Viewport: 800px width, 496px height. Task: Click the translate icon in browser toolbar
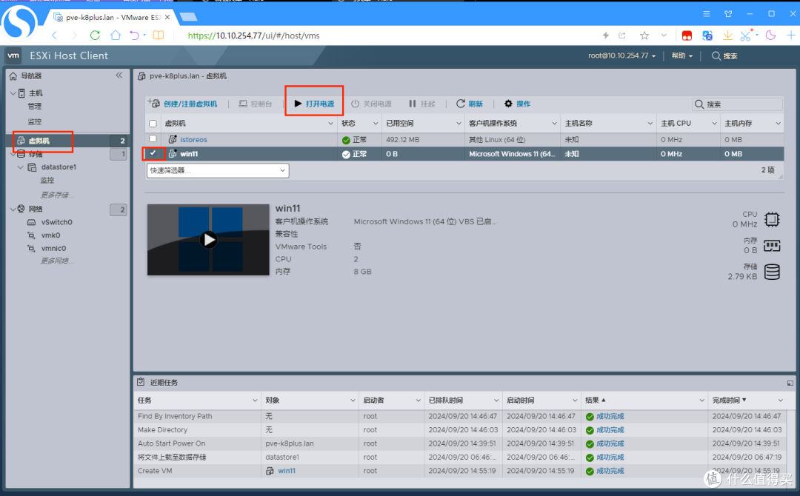(x=707, y=36)
